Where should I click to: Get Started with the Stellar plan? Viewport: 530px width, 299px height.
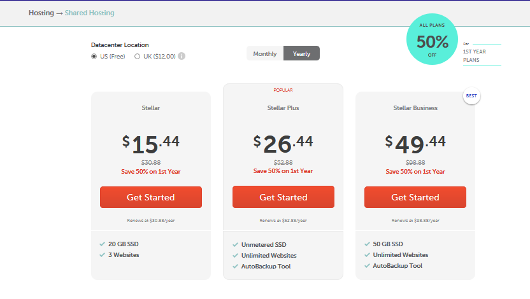tap(151, 197)
